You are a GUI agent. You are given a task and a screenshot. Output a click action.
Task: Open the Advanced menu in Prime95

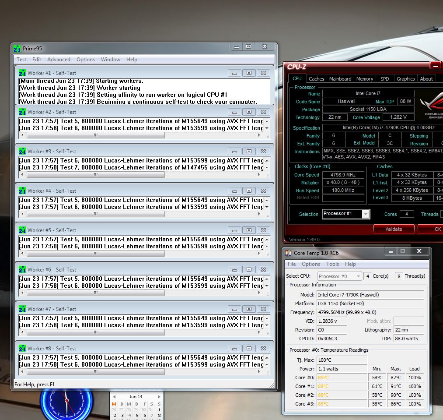(x=59, y=60)
